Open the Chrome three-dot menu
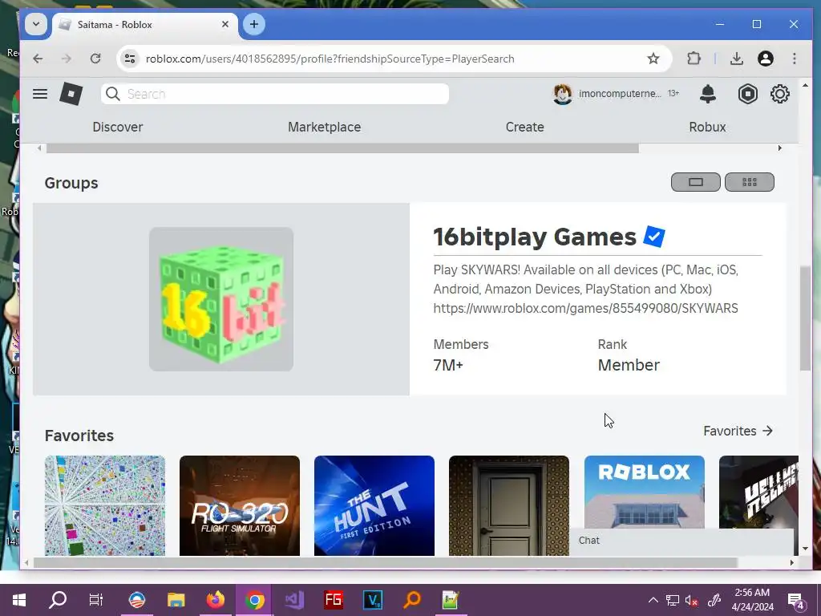The height and width of the screenshot is (616, 821). tap(795, 59)
